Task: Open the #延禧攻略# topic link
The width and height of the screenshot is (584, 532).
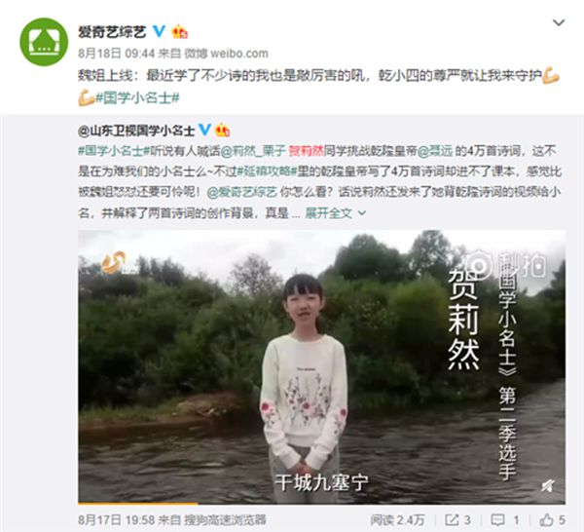Action: tap(267, 171)
